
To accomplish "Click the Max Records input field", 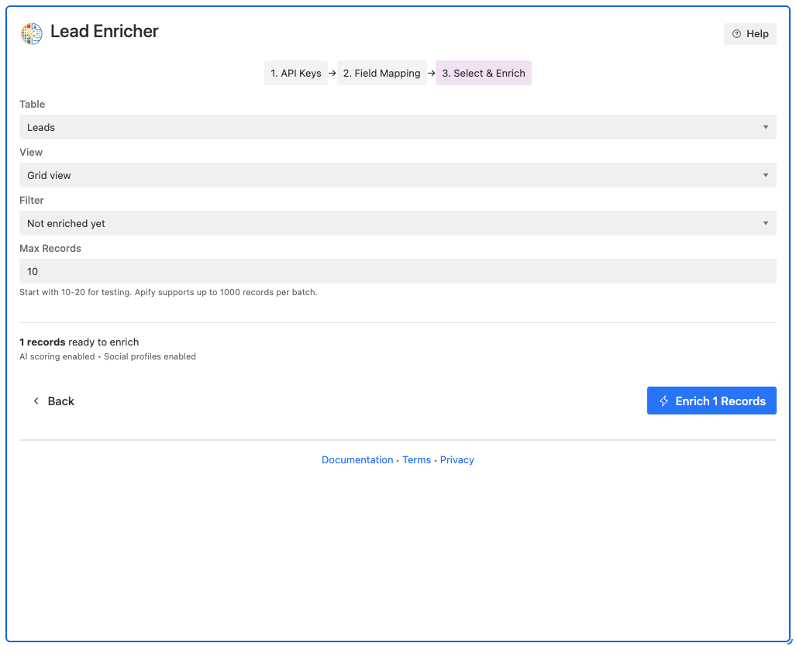I will click(398, 271).
